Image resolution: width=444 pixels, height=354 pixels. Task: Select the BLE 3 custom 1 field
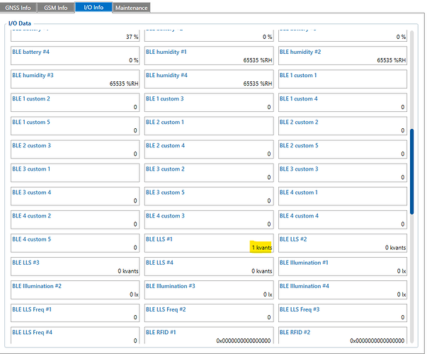[x=76, y=173]
